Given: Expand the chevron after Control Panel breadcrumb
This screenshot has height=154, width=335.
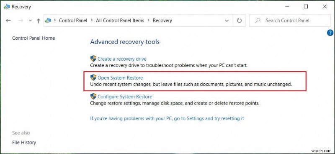Looking at the screenshot, I should (92, 21).
